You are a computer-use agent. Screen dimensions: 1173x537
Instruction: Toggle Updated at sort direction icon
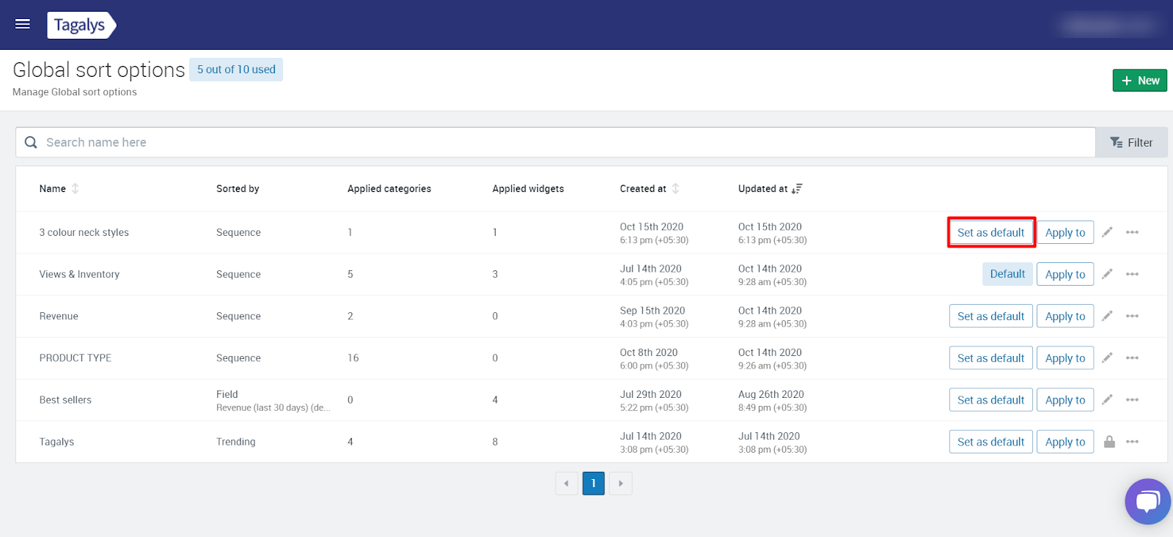point(797,188)
